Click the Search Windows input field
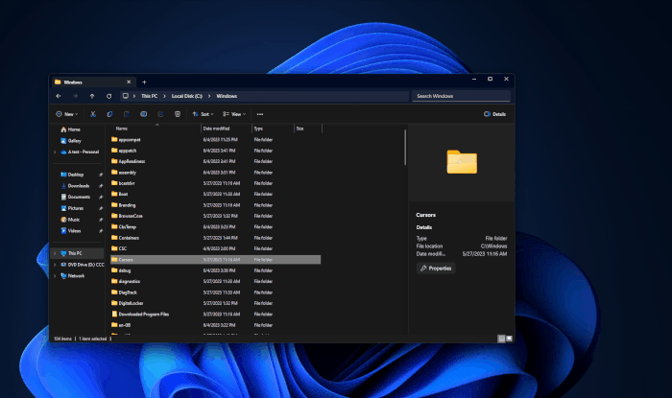 point(461,96)
